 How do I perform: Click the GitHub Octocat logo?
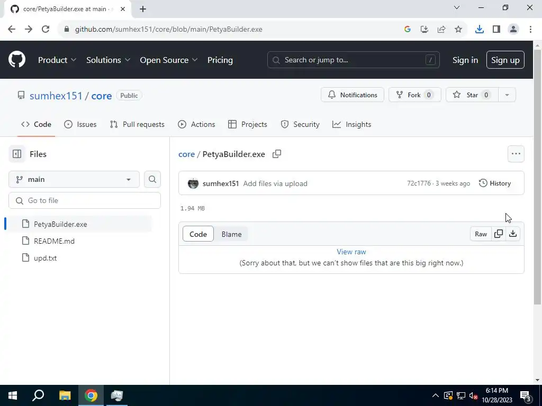[x=17, y=60]
